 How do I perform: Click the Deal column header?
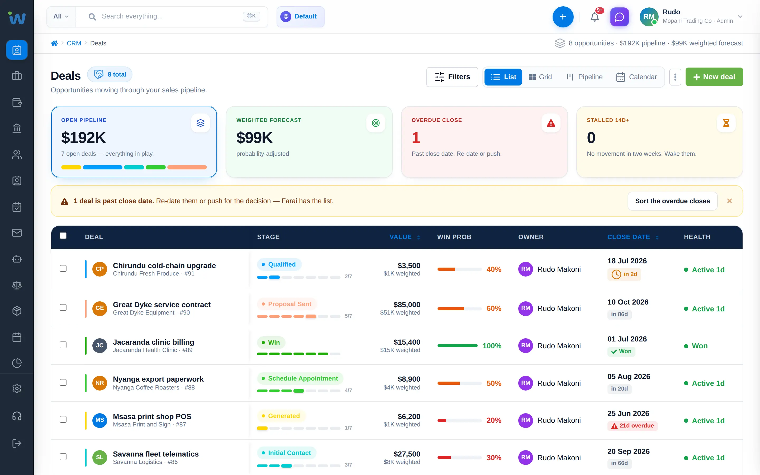(94, 237)
